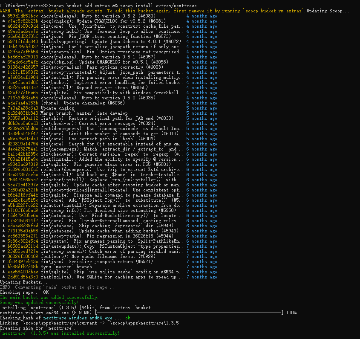Click commit hash 9239c26bbd8c
This screenshot has height=339, width=360.
23,128
